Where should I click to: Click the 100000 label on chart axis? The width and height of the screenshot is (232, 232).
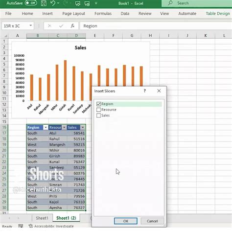click(19, 55)
